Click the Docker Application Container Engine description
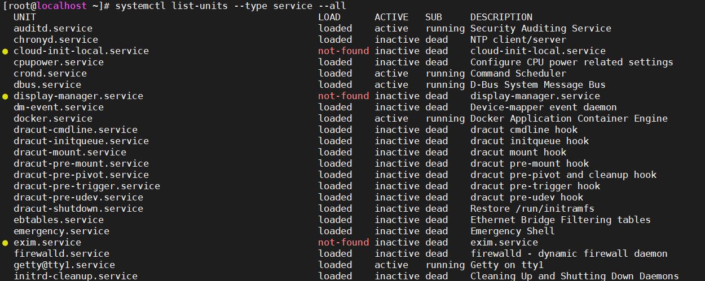This screenshot has width=705, height=281. 569,118
